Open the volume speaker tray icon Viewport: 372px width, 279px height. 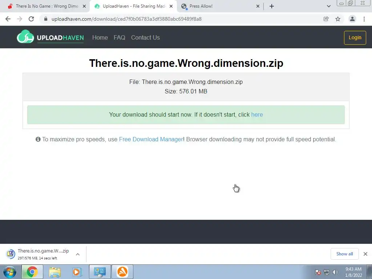[x=335, y=272]
